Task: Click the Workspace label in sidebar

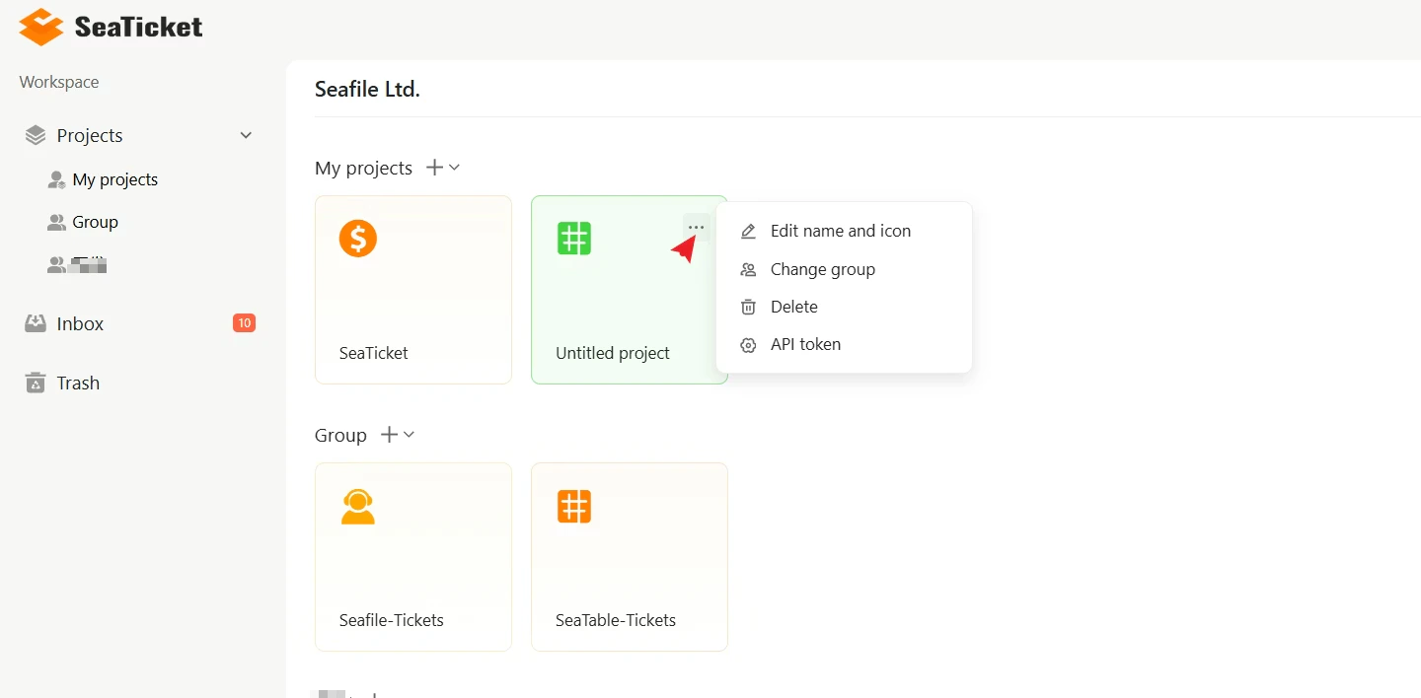Action: (x=59, y=82)
